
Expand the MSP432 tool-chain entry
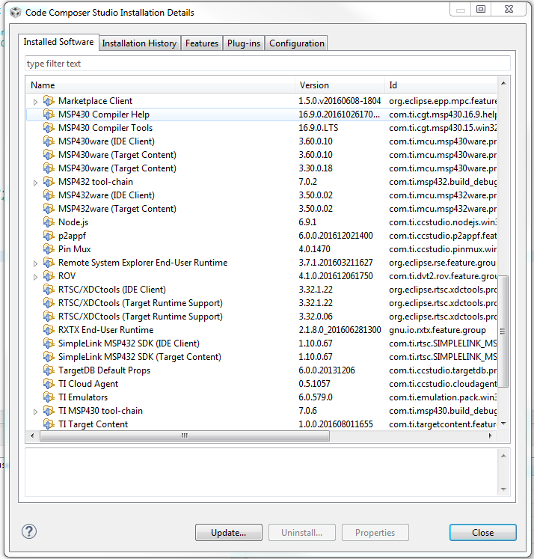click(x=35, y=183)
